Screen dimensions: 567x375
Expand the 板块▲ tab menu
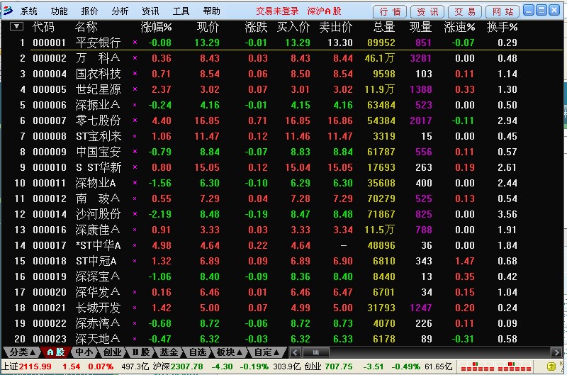click(x=229, y=352)
